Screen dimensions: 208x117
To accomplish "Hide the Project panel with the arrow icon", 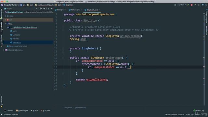I will pyautogui.click(x=51, y=8).
